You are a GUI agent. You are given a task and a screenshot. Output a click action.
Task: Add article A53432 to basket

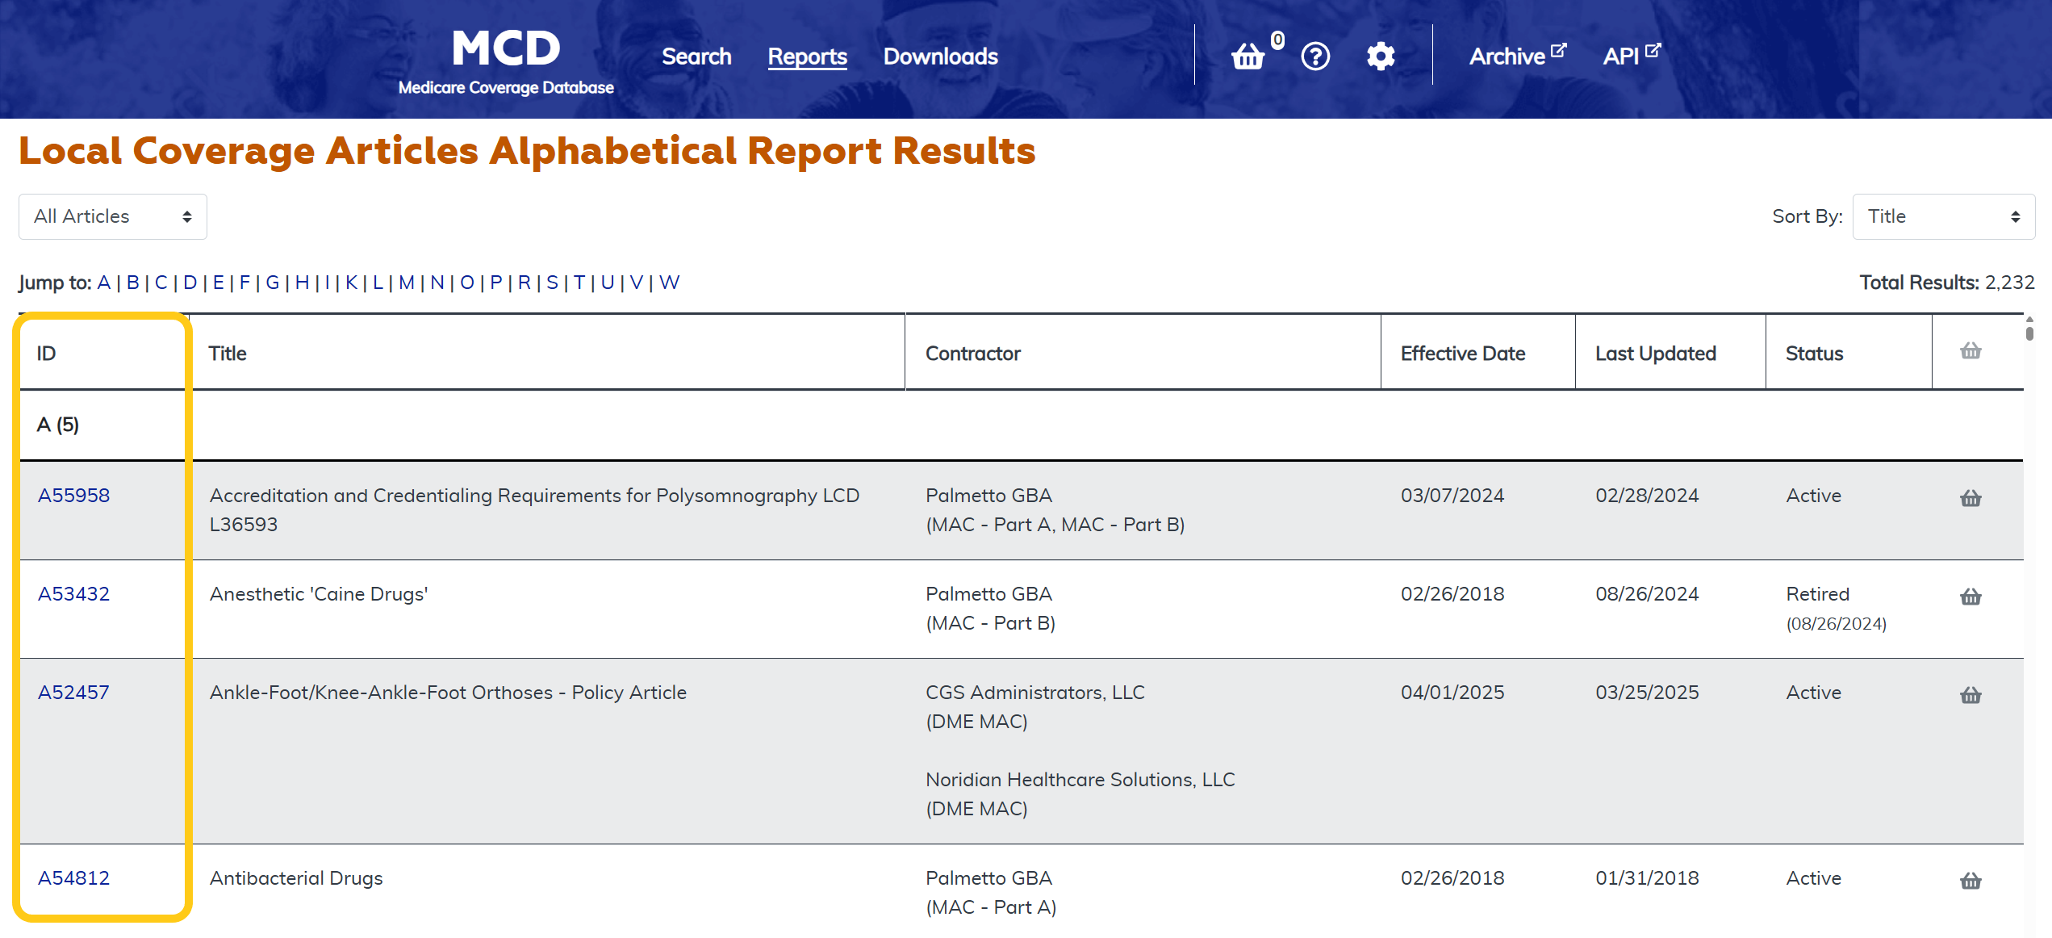pos(1971,597)
